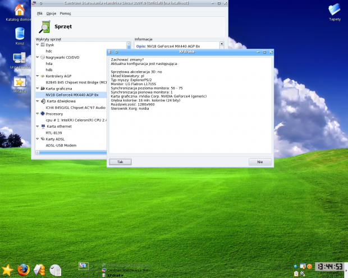
Task: Collapse the Karty ADSL category
Action: [37, 139]
